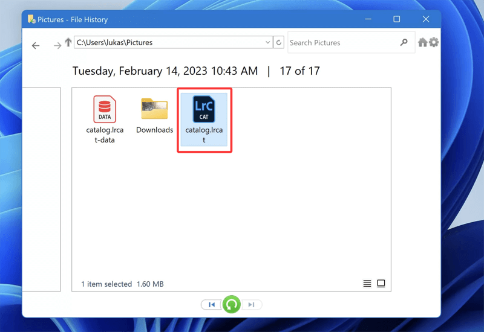Maximize the File History window
484x332 pixels.
coord(397,19)
